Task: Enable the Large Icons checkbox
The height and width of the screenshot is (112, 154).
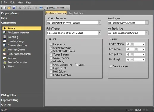Action: [51, 44]
